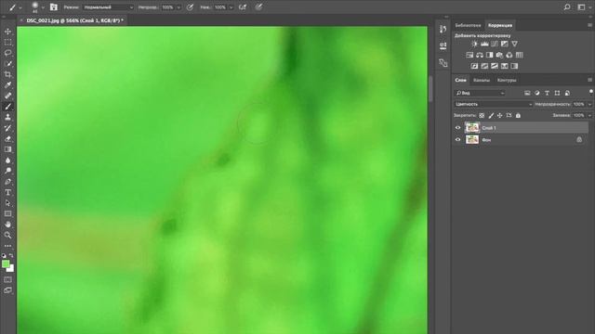595x334 pixels.
Task: Select the Pen tool
Action: tap(7, 182)
